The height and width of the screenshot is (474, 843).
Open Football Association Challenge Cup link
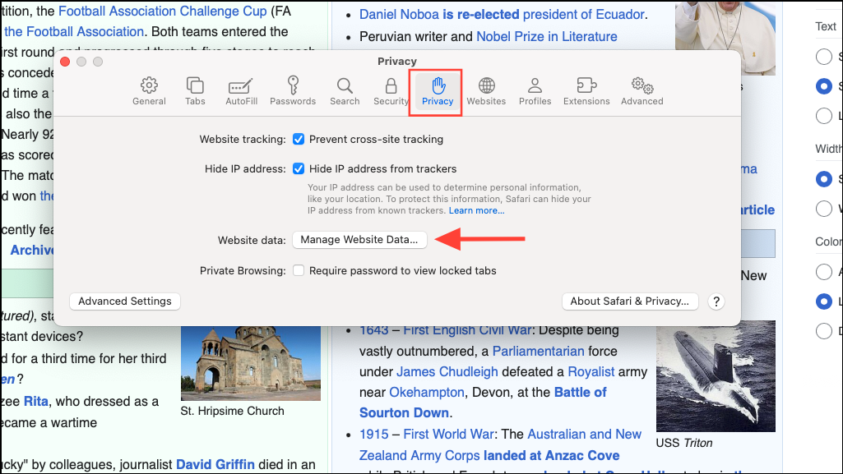coord(162,12)
